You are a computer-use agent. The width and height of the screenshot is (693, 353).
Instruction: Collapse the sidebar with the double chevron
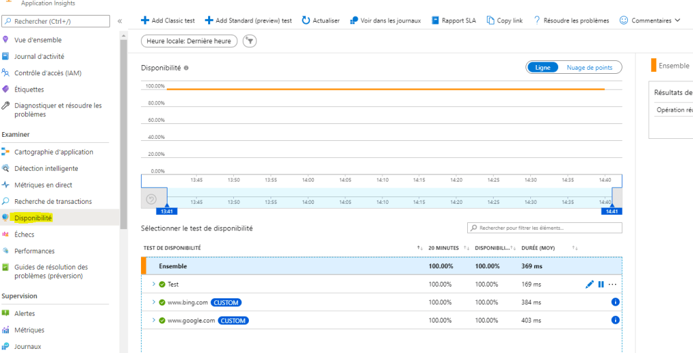[120, 21]
